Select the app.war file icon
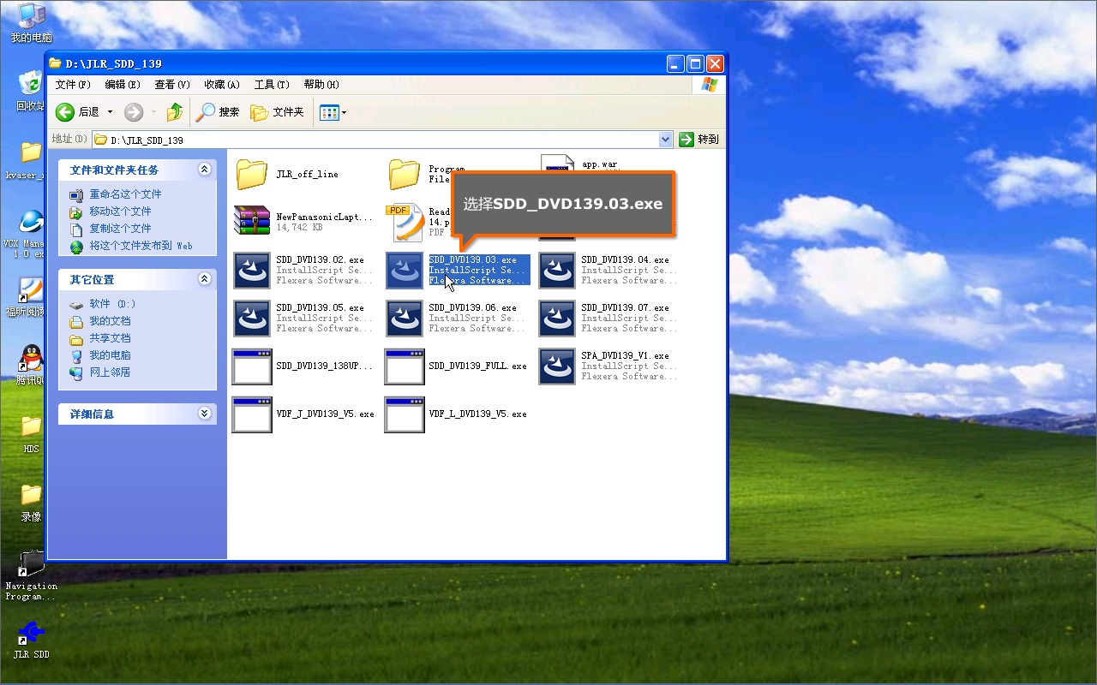 click(x=557, y=164)
